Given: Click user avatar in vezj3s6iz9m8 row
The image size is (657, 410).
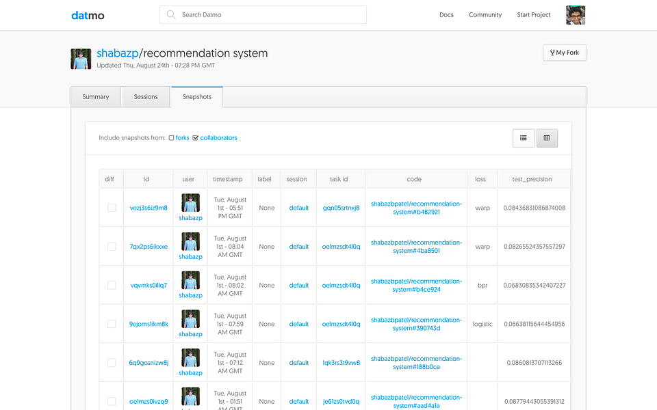Looking at the screenshot, I should pos(190,203).
